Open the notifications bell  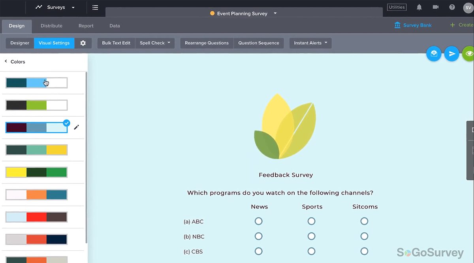[x=419, y=7]
